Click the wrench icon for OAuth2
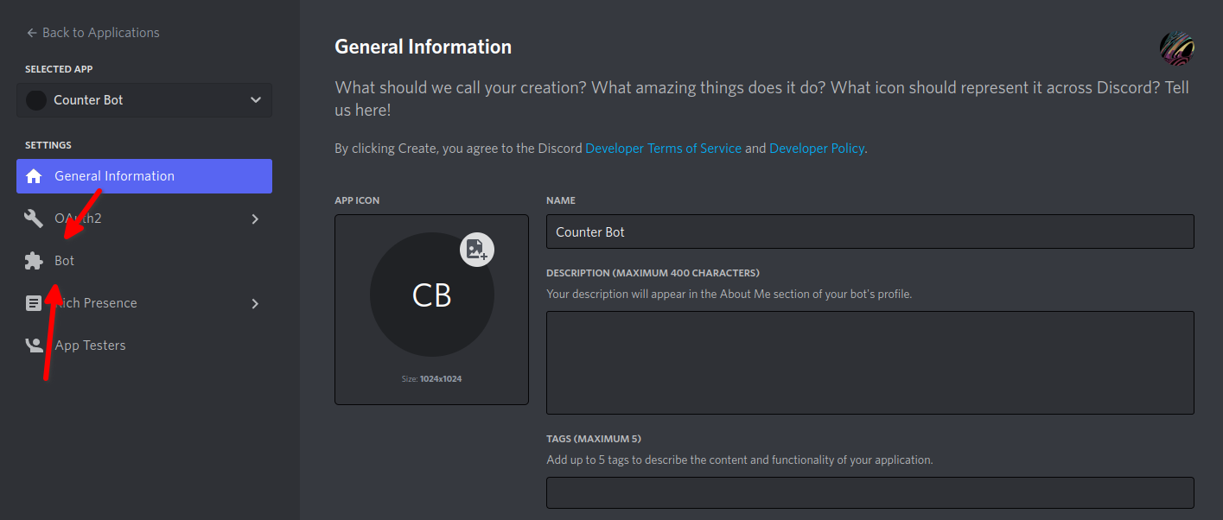 (x=34, y=219)
